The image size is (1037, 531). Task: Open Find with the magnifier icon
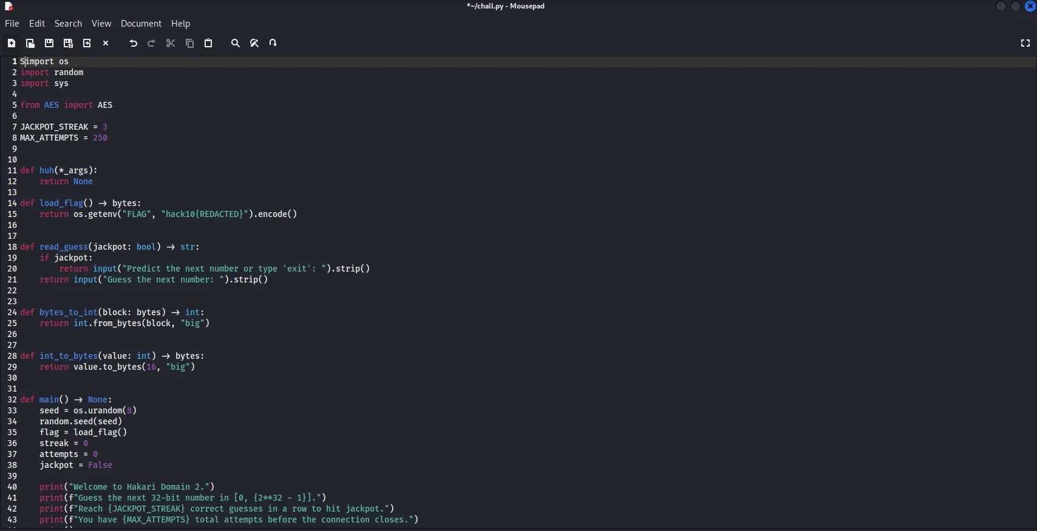[x=236, y=43]
